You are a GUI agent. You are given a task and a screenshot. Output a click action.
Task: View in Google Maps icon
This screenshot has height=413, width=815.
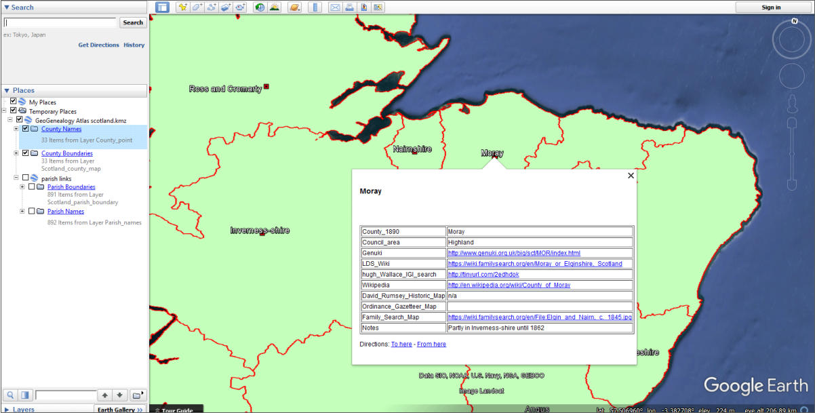pos(378,7)
